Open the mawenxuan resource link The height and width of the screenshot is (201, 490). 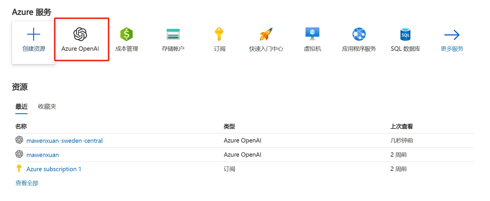pyautogui.click(x=43, y=155)
